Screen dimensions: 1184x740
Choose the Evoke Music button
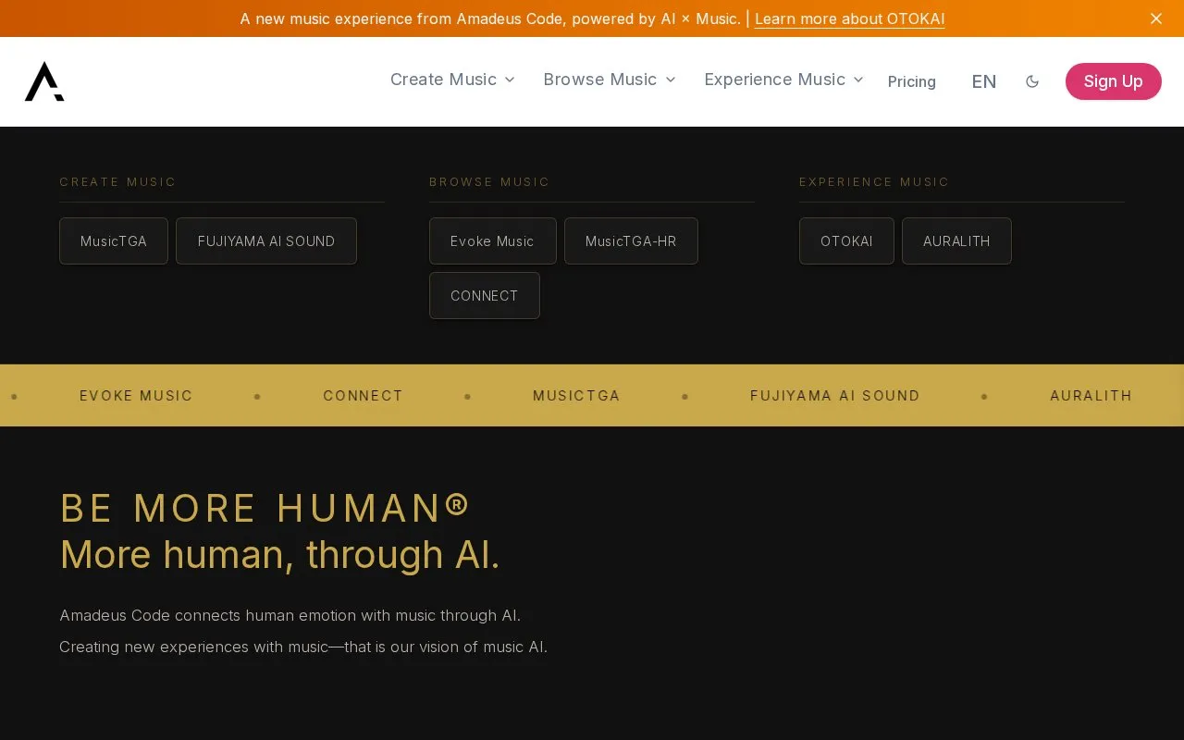coord(493,240)
